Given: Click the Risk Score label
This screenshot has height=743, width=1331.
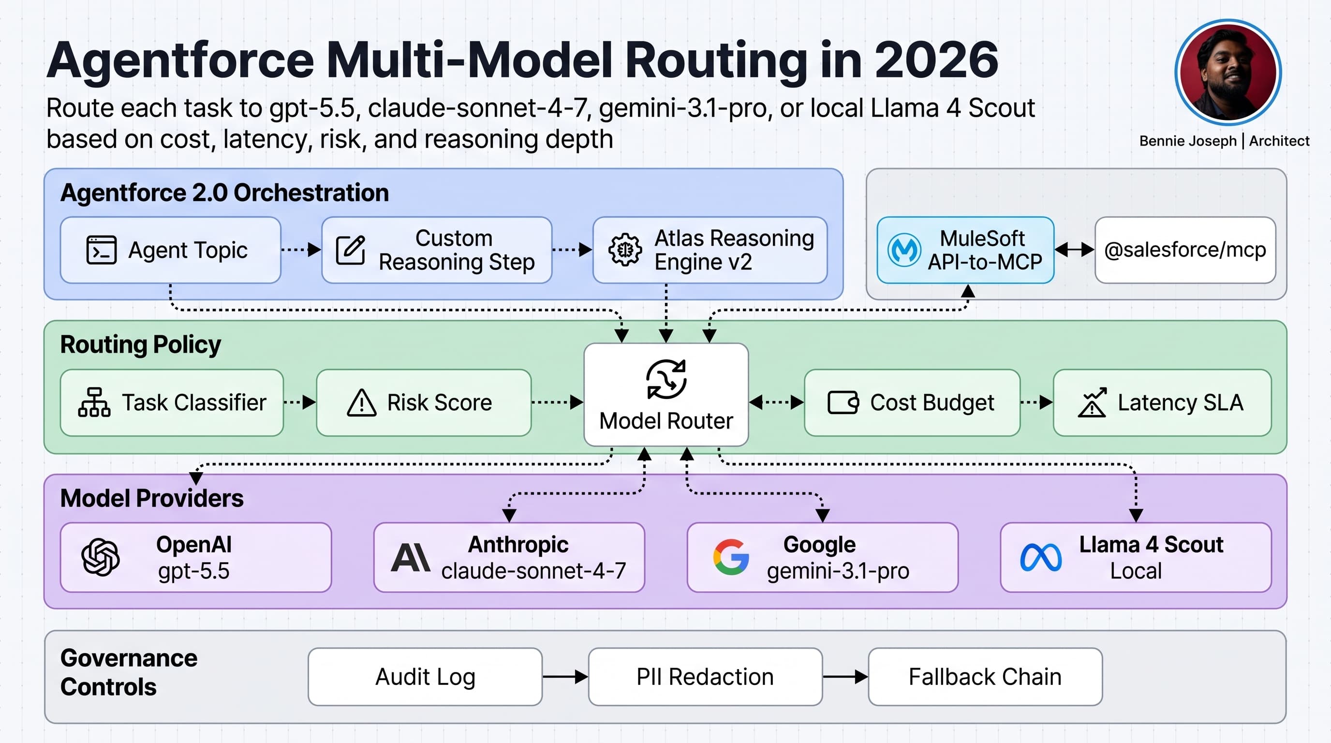Looking at the screenshot, I should pyautogui.click(x=440, y=402).
